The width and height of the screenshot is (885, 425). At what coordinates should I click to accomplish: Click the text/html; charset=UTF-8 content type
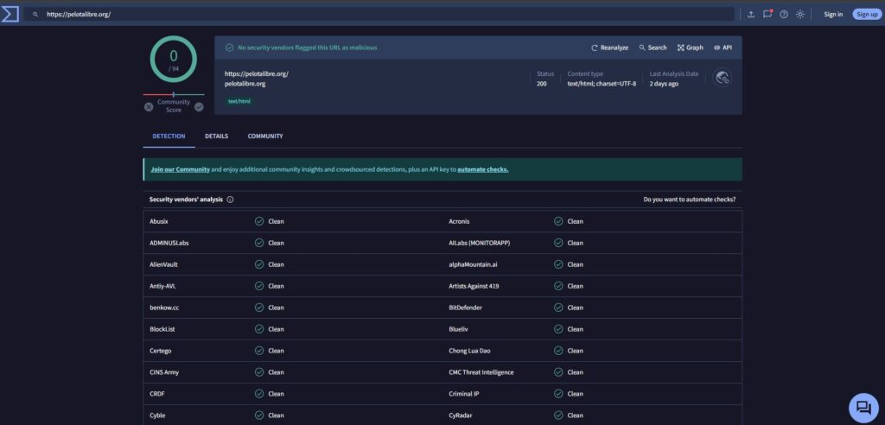[602, 84]
